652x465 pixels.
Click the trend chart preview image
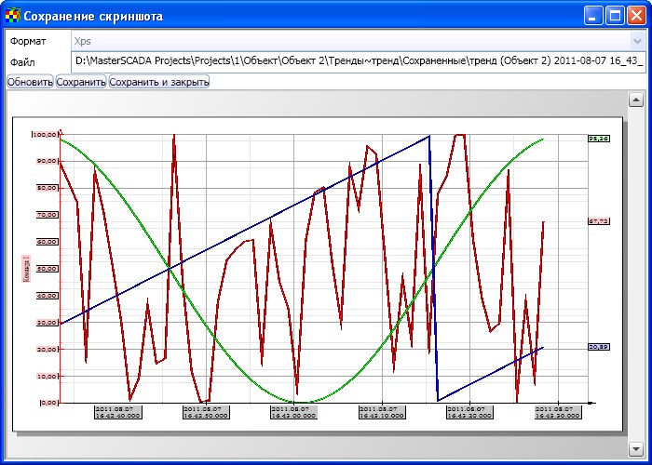(x=318, y=274)
